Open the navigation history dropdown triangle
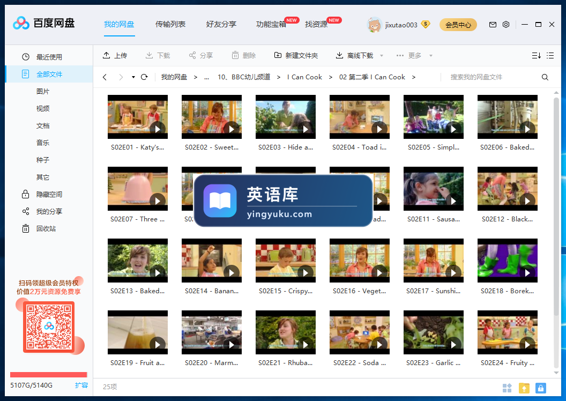 [133, 77]
